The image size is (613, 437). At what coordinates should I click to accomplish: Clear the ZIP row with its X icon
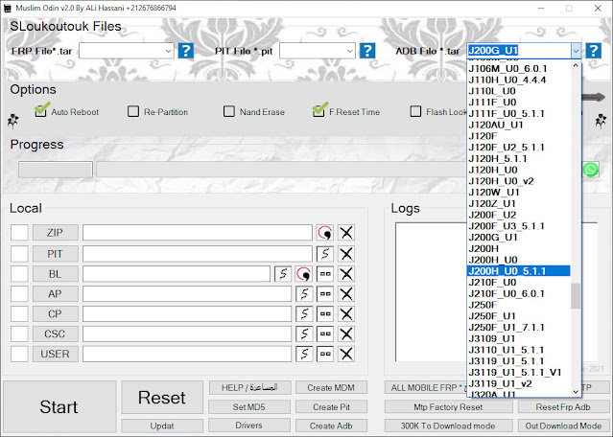click(x=346, y=233)
